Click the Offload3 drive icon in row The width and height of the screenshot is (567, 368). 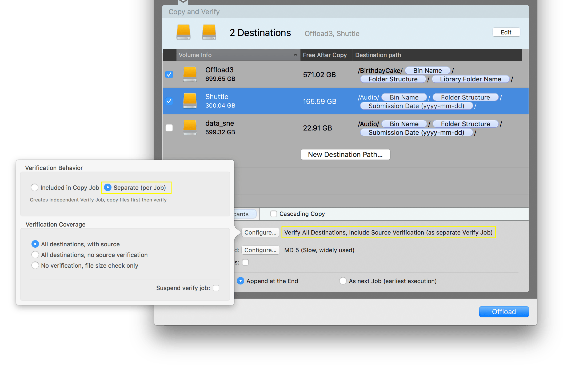190,74
